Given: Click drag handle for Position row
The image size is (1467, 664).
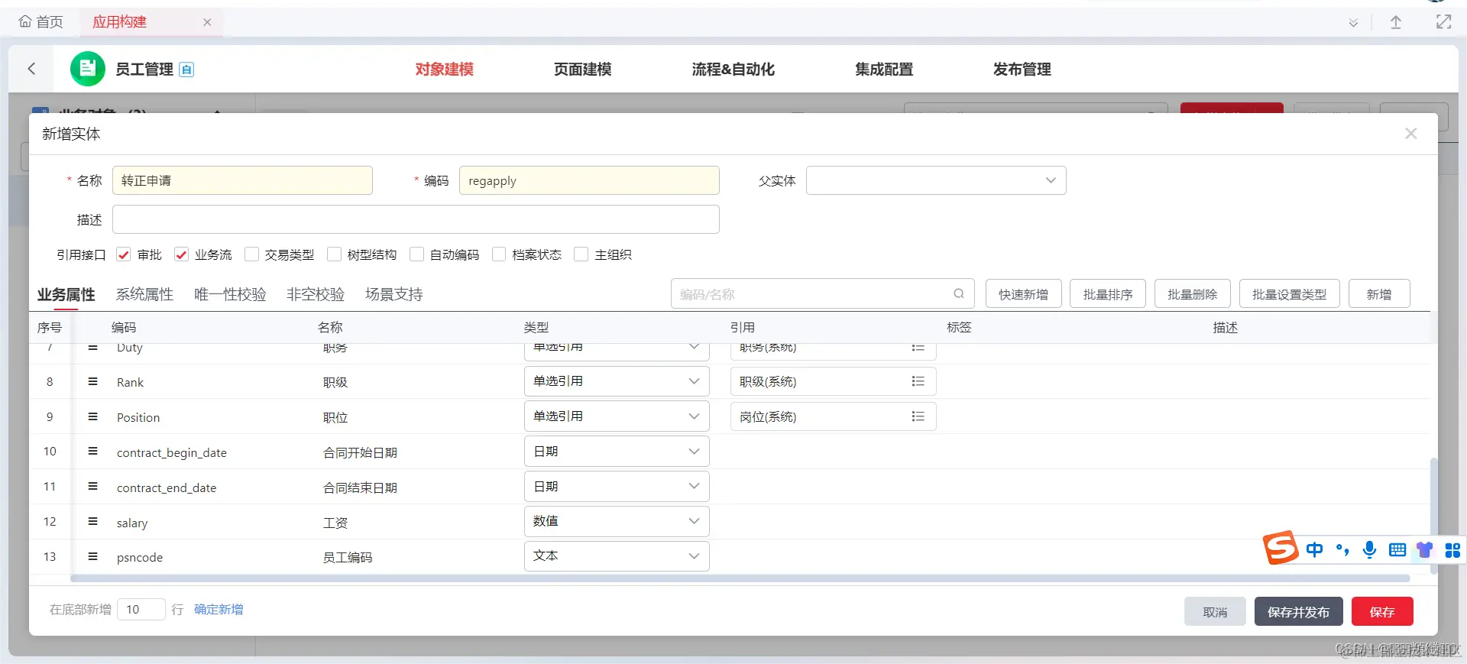Looking at the screenshot, I should pos(92,416).
